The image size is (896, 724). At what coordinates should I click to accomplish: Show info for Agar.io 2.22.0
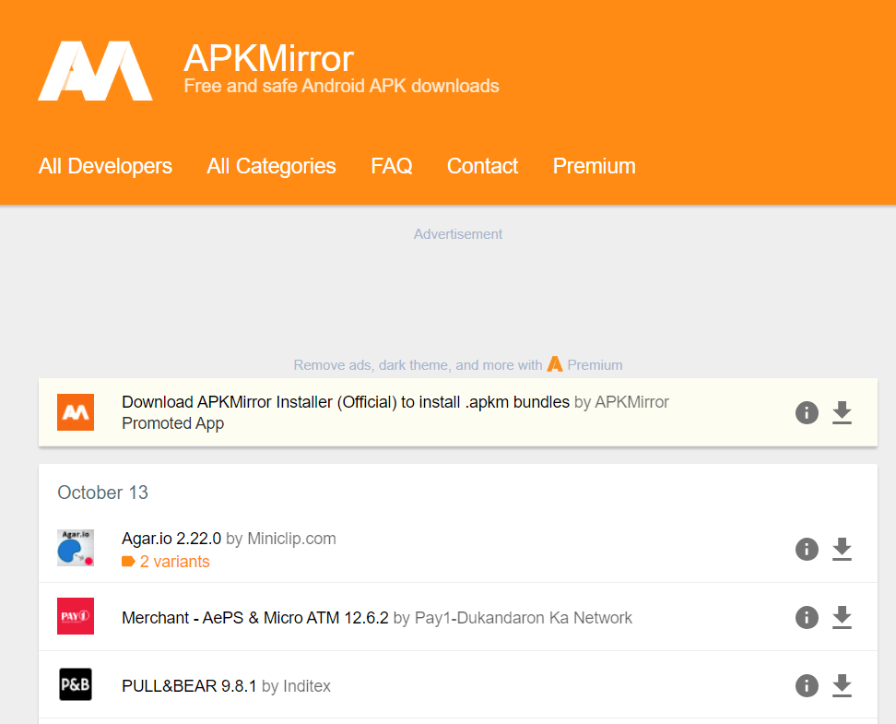807,549
